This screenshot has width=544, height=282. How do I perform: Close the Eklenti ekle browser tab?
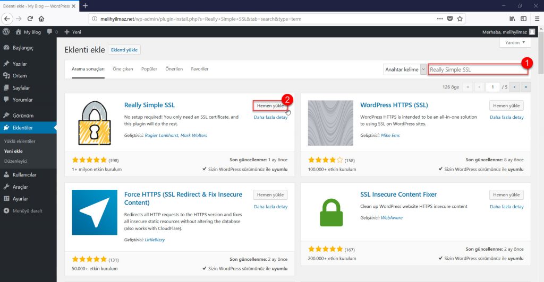(x=73, y=6)
